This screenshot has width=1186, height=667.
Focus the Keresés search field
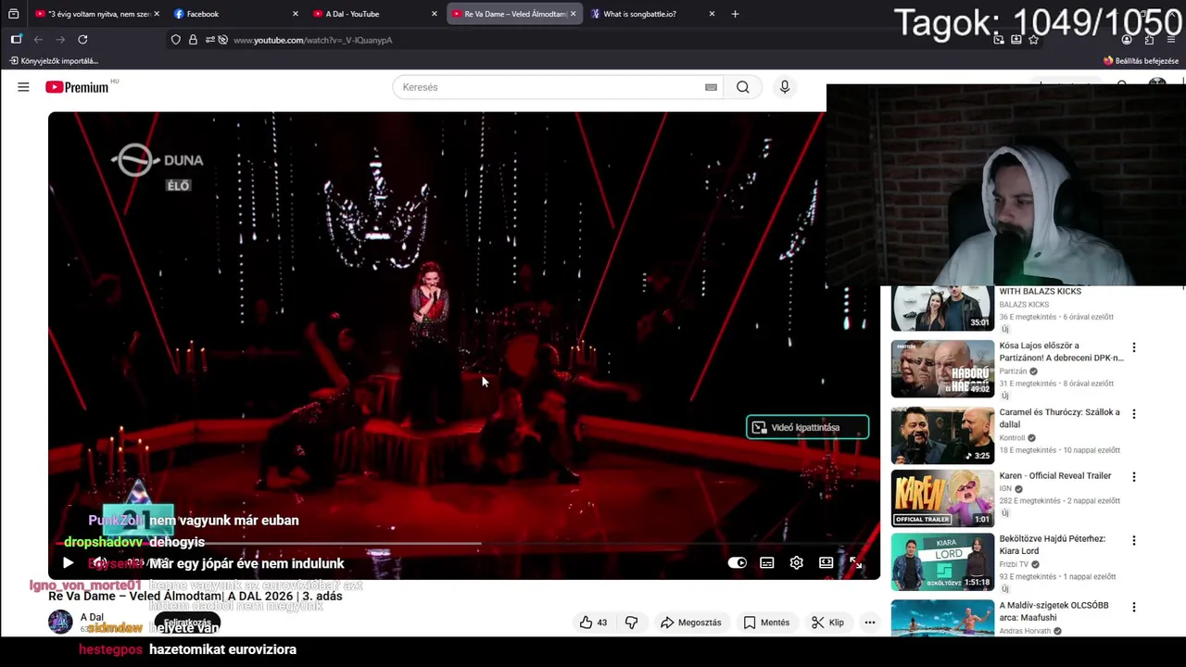(556, 87)
